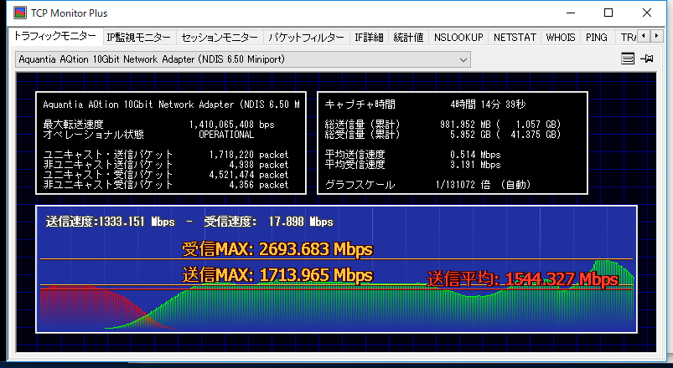The height and width of the screenshot is (368, 673).
Task: Click the ユニキャスト・送信パケット row
Action: pyautogui.click(x=166, y=155)
